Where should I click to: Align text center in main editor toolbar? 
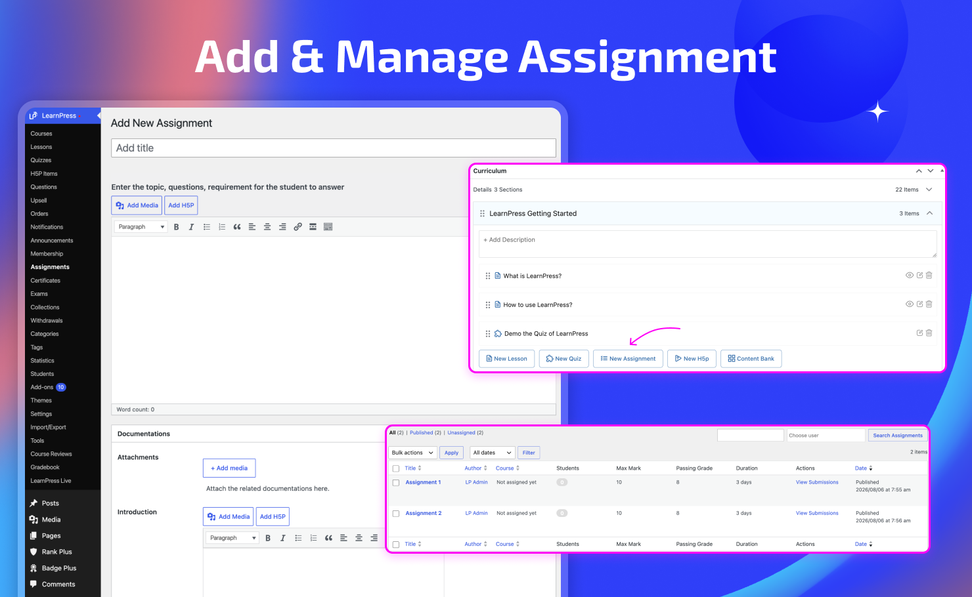267,227
